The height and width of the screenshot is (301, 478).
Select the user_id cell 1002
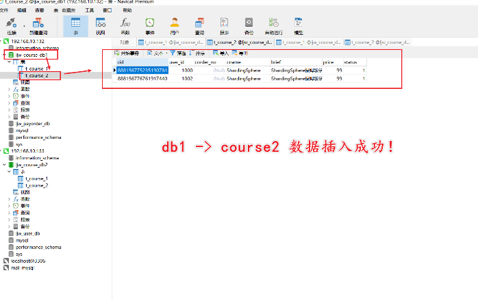[181, 79]
